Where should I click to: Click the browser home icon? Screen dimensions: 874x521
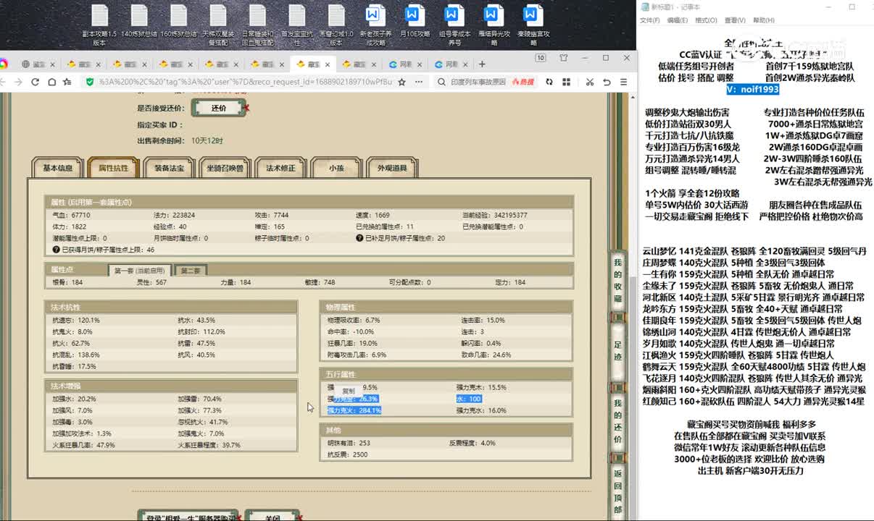[x=51, y=82]
